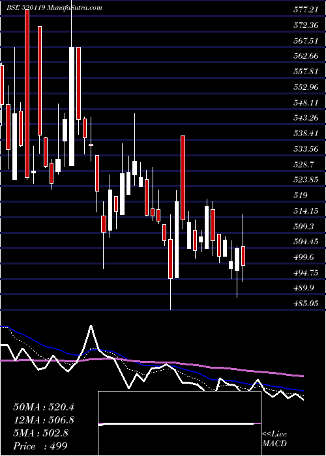Click the 485.05 price axis label

coord(305,304)
